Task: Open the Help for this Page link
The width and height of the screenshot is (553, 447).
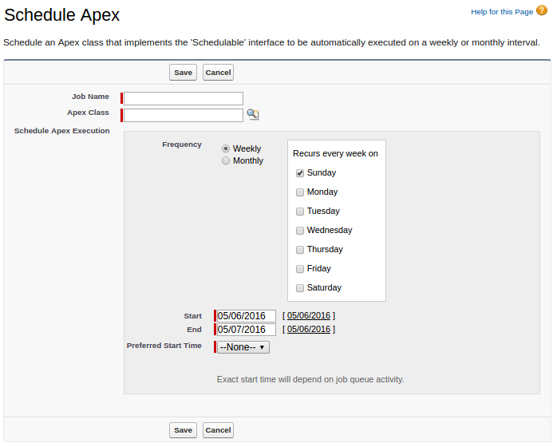Action: click(501, 12)
